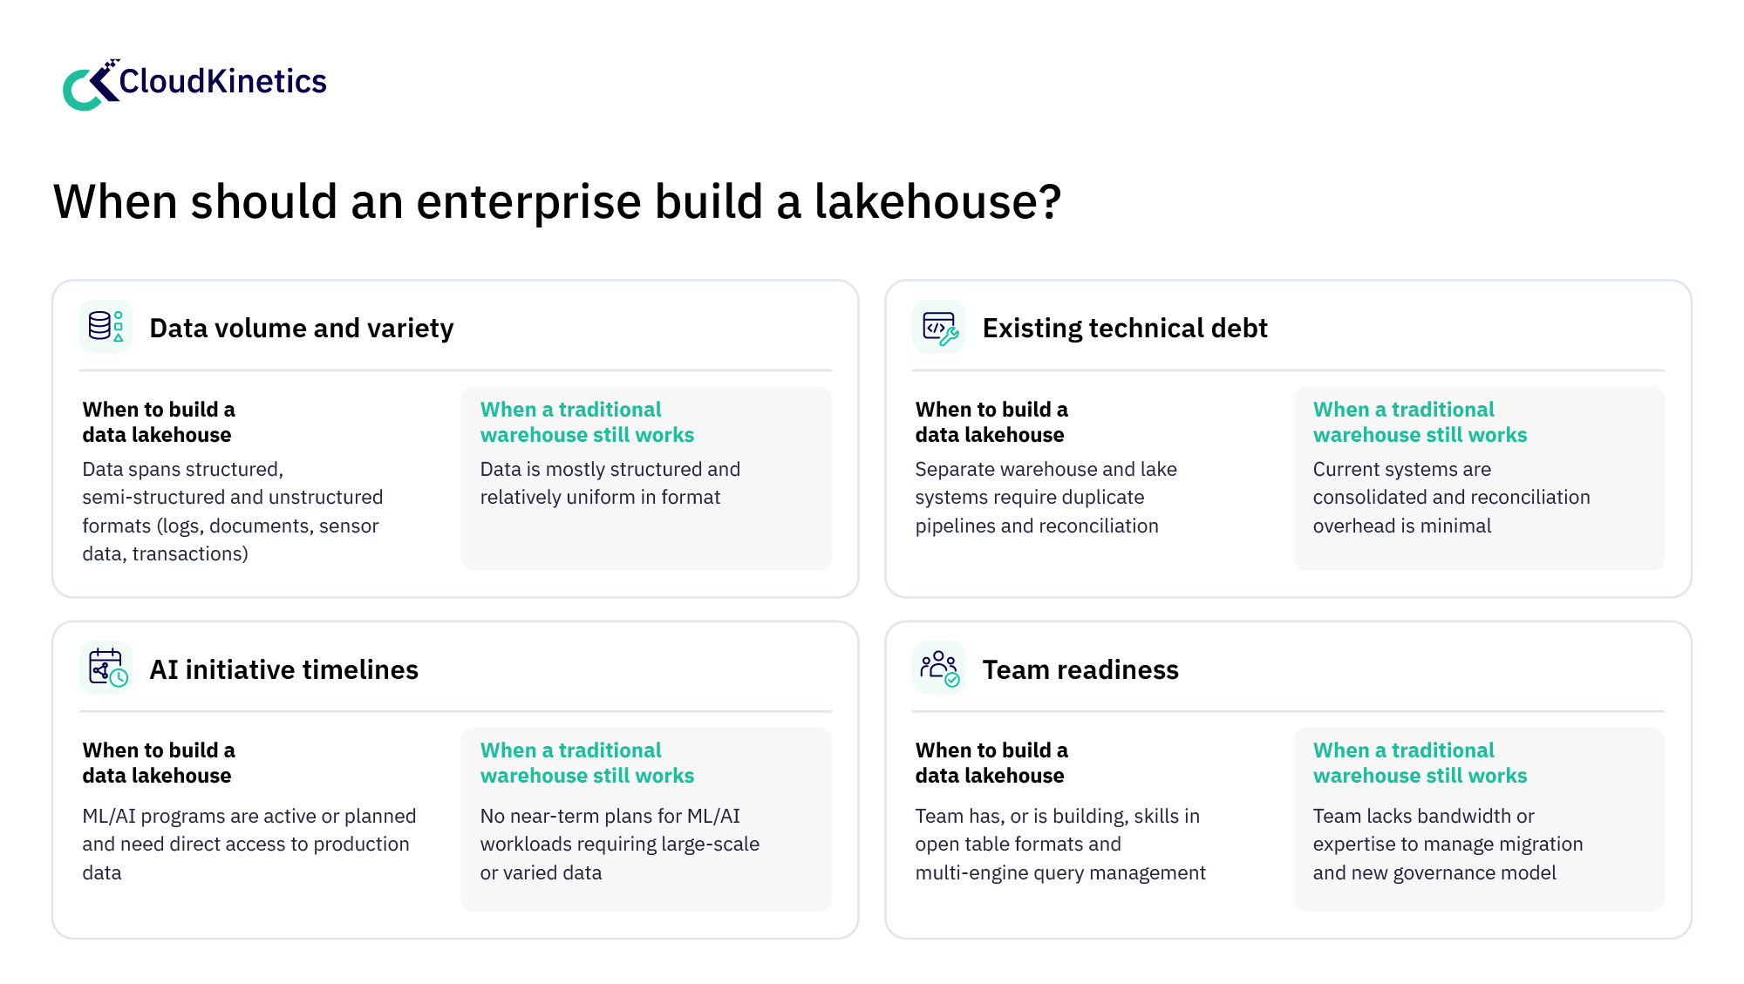Click the database icon beside Data volume and variety

coord(106,327)
